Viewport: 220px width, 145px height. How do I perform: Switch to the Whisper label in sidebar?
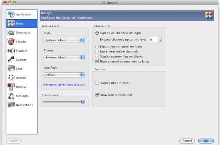(x=21, y=78)
